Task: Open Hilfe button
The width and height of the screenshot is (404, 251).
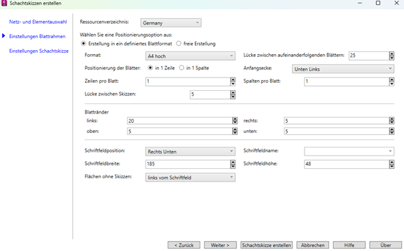Action: pos(349,245)
